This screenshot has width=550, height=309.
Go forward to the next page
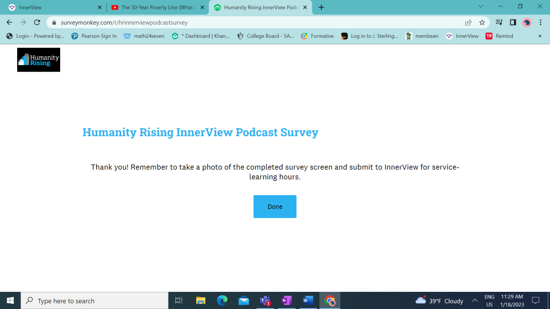click(23, 22)
